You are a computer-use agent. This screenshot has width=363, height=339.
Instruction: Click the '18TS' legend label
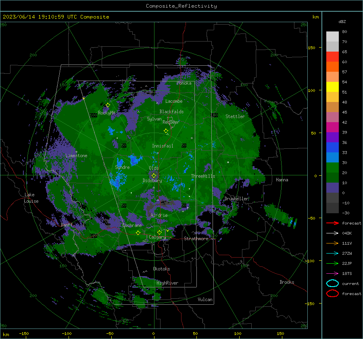click(347, 274)
